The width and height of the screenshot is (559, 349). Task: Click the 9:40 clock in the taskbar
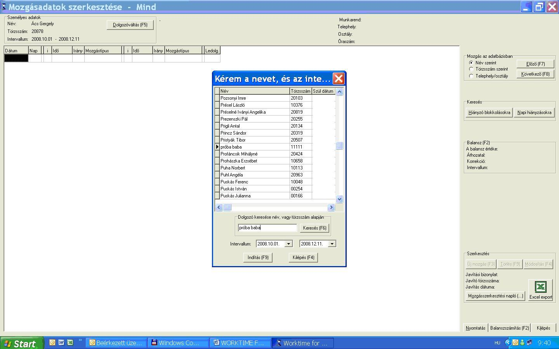pyautogui.click(x=544, y=343)
